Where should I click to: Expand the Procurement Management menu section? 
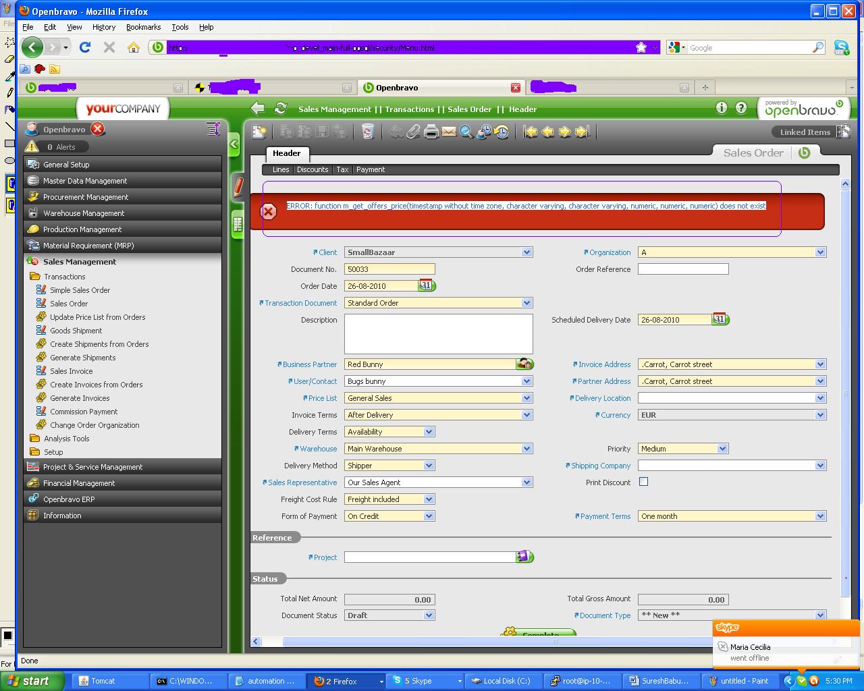122,197
